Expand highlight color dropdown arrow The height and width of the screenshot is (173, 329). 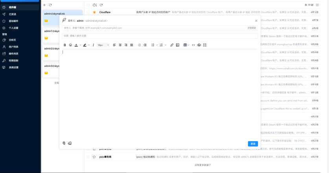[x=89, y=45]
